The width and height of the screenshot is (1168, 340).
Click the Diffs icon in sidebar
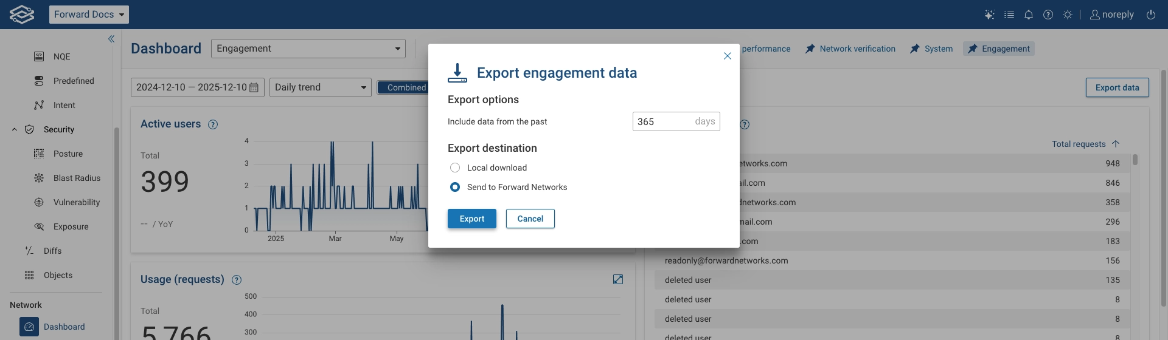[29, 251]
